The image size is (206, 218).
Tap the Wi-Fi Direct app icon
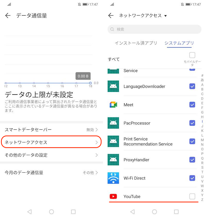[113, 178]
